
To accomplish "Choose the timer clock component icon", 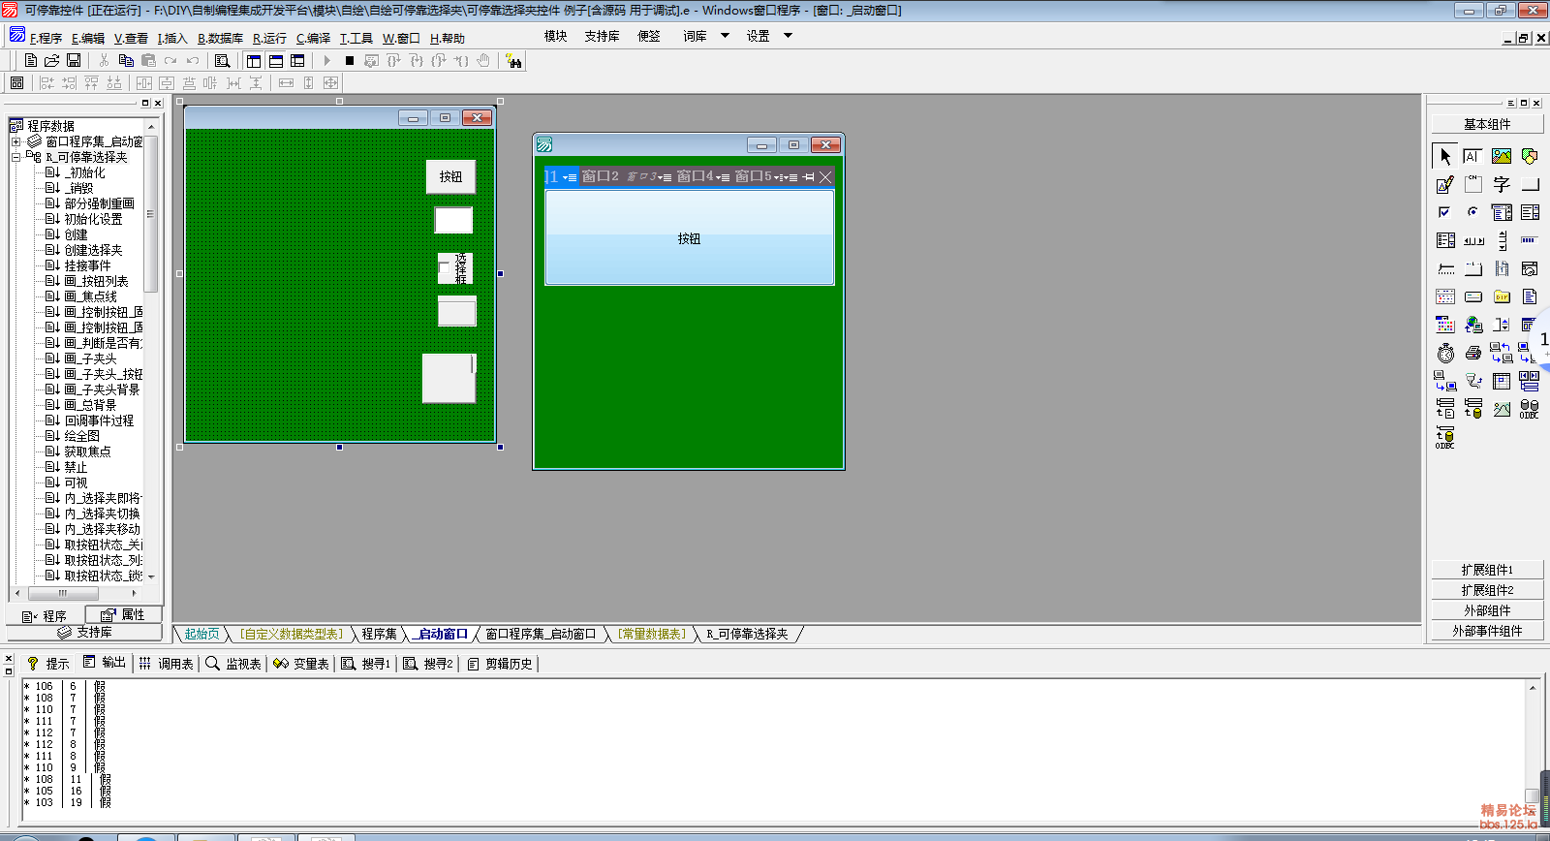I will (1445, 353).
